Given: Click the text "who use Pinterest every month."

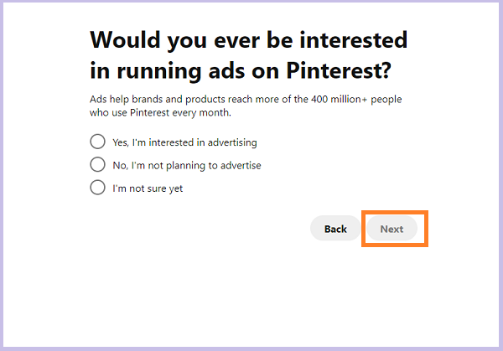Looking at the screenshot, I should coord(160,113).
